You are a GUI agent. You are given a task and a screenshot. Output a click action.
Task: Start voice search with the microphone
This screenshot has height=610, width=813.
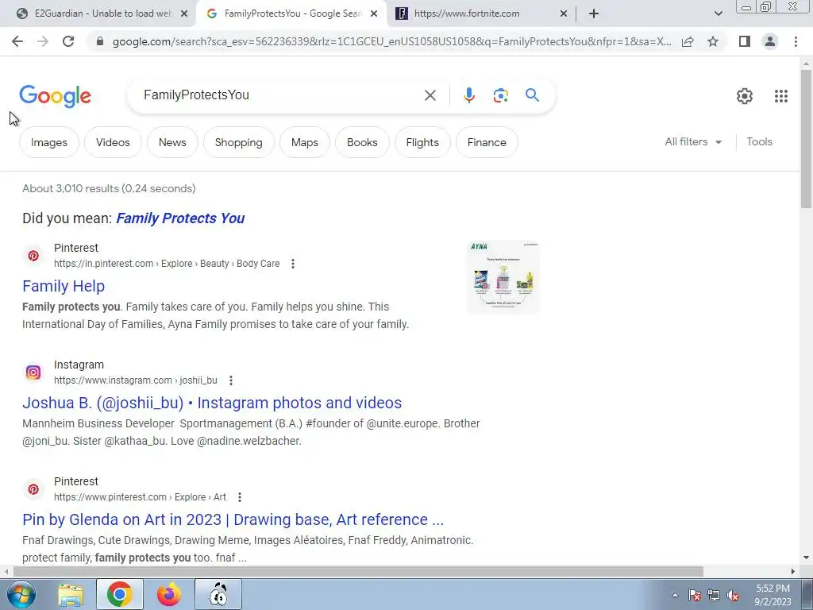(468, 95)
